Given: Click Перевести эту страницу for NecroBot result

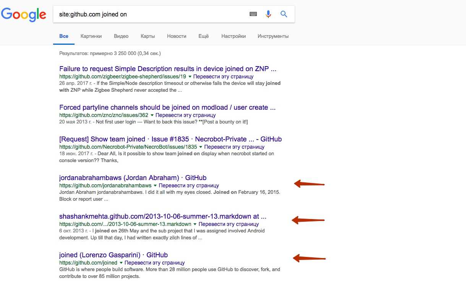Looking at the screenshot, I should coord(234,147).
